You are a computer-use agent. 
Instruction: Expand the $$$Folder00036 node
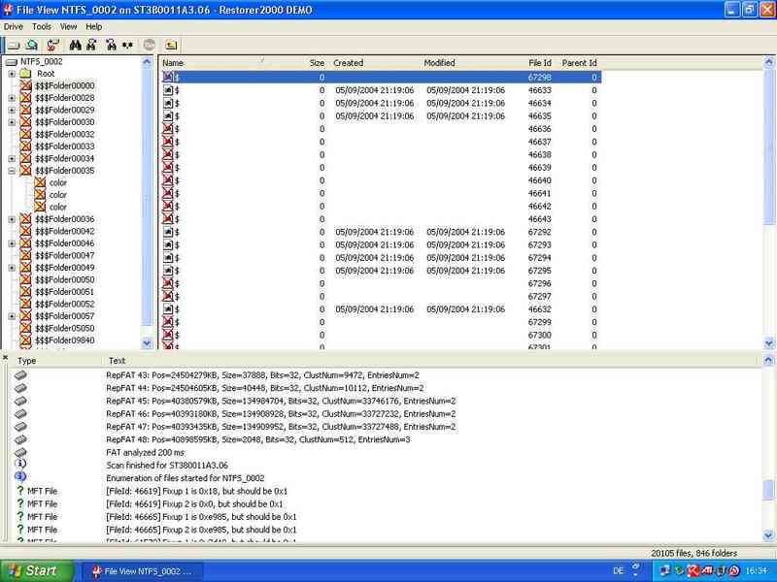tap(12, 219)
